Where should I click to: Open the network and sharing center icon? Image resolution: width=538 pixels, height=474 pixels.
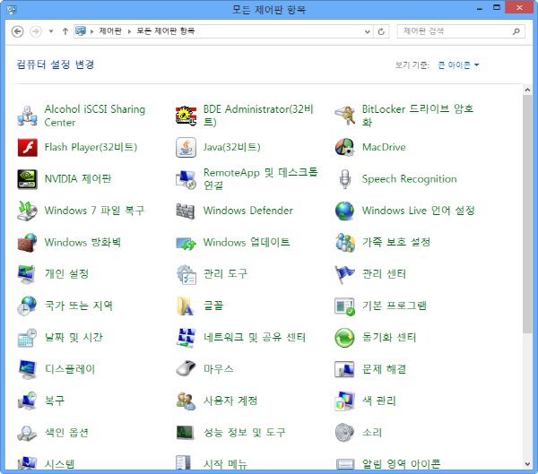[186, 338]
